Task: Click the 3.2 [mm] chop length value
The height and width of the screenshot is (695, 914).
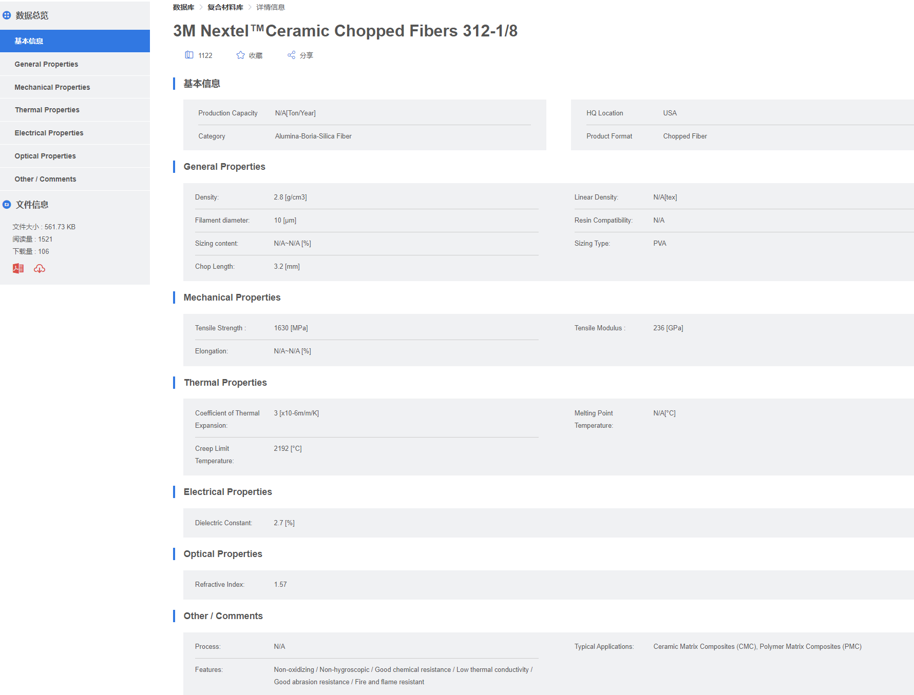Action: [287, 267]
